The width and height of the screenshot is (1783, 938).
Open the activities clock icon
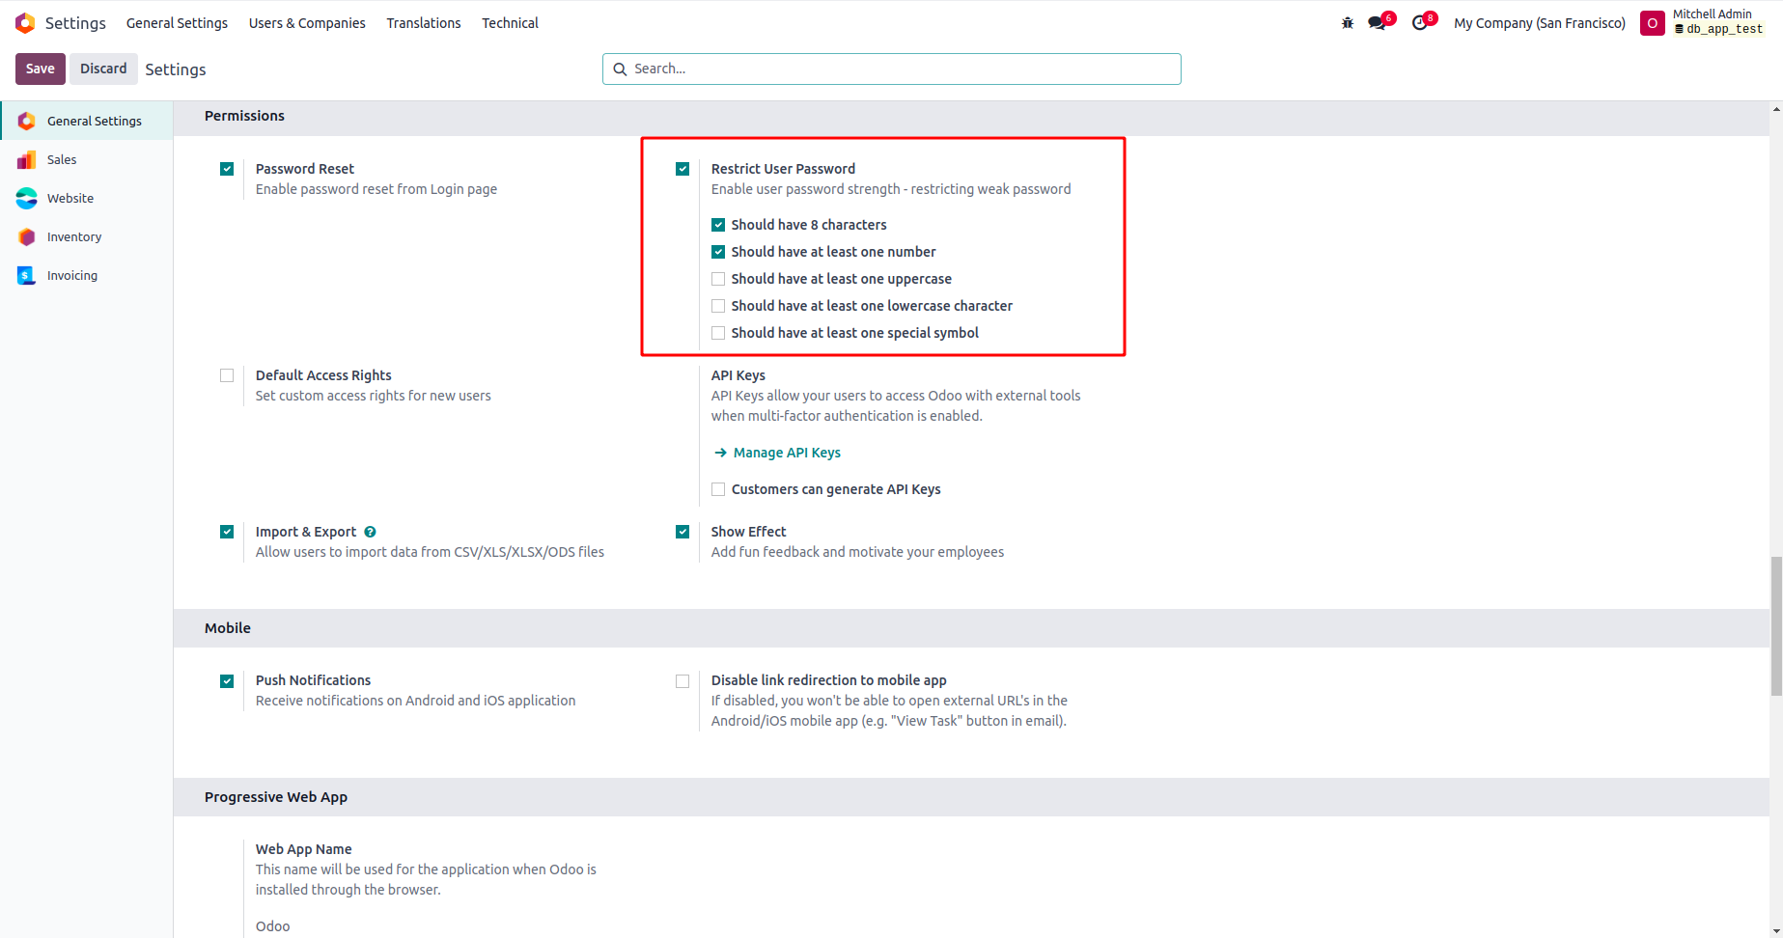[1420, 23]
